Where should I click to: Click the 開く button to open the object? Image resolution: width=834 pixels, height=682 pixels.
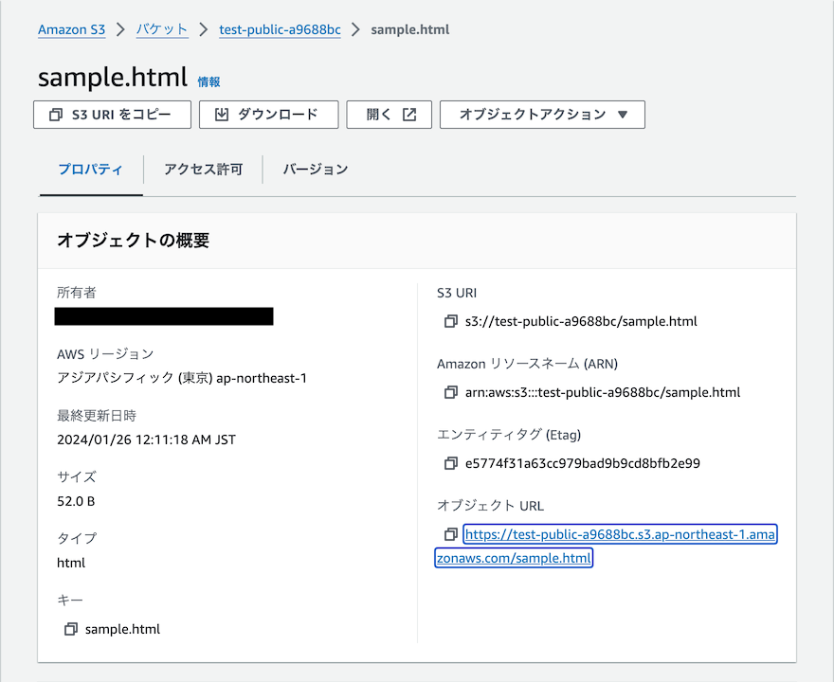(389, 115)
